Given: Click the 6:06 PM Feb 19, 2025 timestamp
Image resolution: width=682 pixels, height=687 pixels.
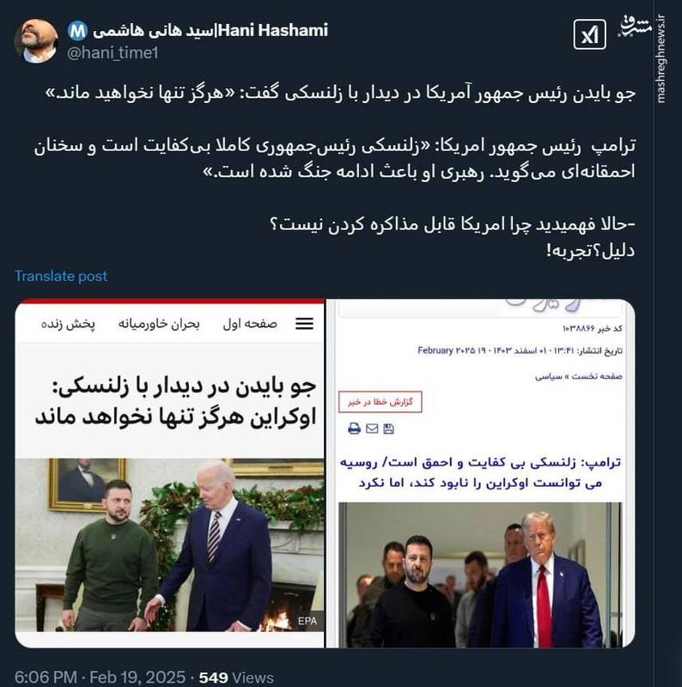Looking at the screenshot, I should coord(100,678).
